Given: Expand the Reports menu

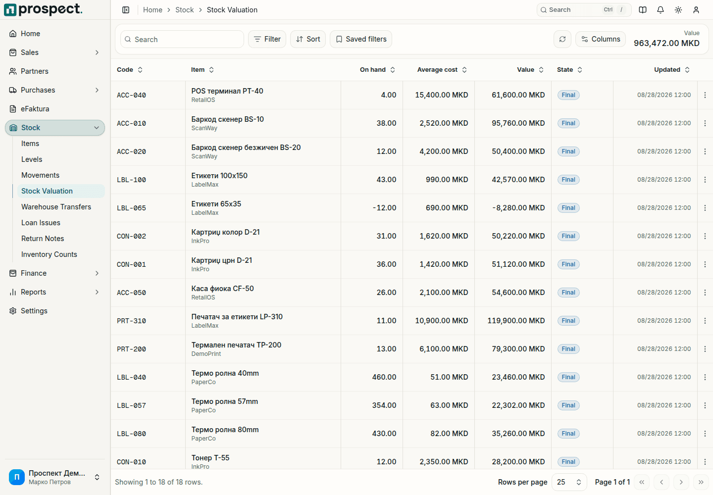Looking at the screenshot, I should tap(55, 292).
